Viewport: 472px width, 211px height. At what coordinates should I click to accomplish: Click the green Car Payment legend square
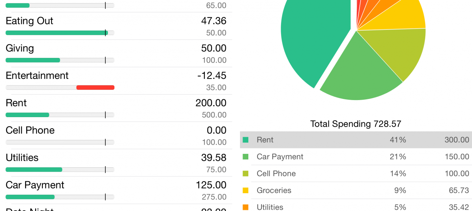pyautogui.click(x=245, y=157)
